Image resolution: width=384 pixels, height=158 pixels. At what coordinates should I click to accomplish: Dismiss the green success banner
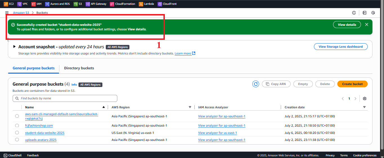point(367,24)
